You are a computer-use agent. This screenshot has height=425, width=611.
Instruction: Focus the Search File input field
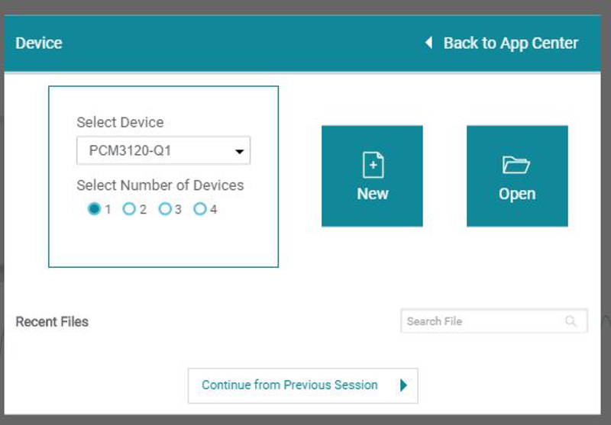pyautogui.click(x=481, y=321)
